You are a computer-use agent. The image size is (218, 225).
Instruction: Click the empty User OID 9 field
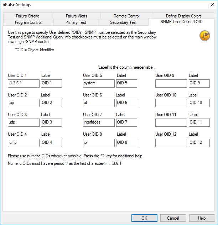(x=171, y=83)
